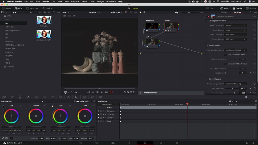258x145 pixels.
Task: Switch to the Library tab
Action: 224,12
